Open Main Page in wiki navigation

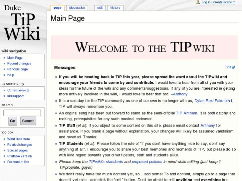tap(15, 58)
